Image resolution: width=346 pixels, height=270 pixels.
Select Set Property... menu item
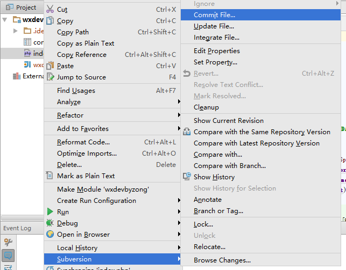point(260,62)
